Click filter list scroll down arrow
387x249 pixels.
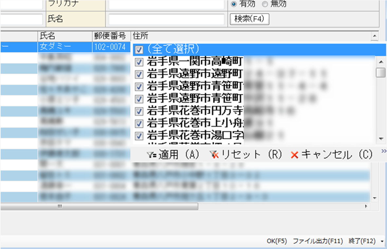(380, 139)
